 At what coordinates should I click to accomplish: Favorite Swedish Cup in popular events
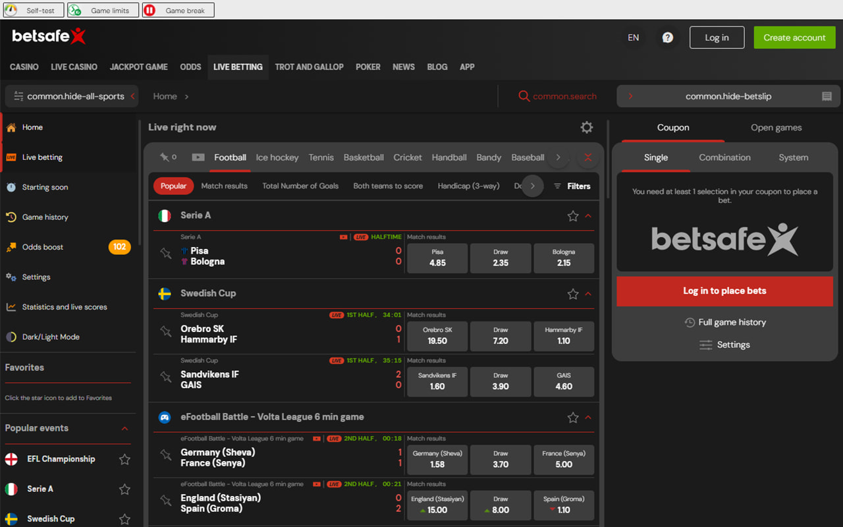(124, 519)
